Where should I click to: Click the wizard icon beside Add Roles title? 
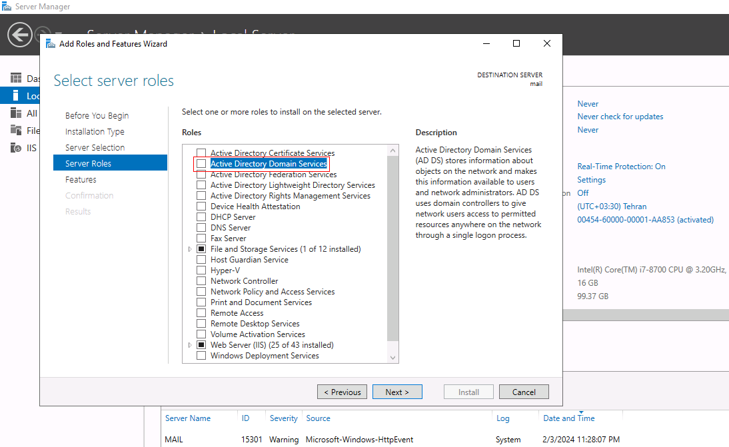[50, 44]
